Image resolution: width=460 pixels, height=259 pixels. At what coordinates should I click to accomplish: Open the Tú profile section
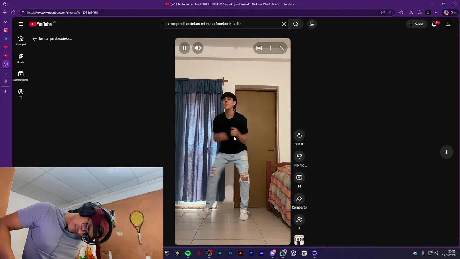pos(21,94)
